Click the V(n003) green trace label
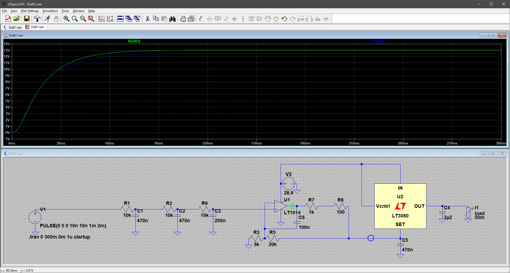Screen dimensions: 510x273 (134, 41)
